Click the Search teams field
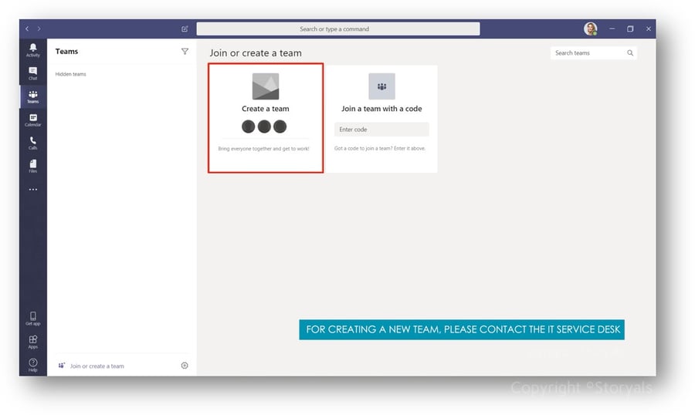The height and width of the screenshot is (415, 695). pos(594,52)
